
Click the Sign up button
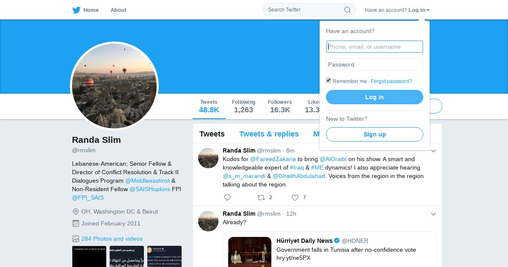click(375, 134)
